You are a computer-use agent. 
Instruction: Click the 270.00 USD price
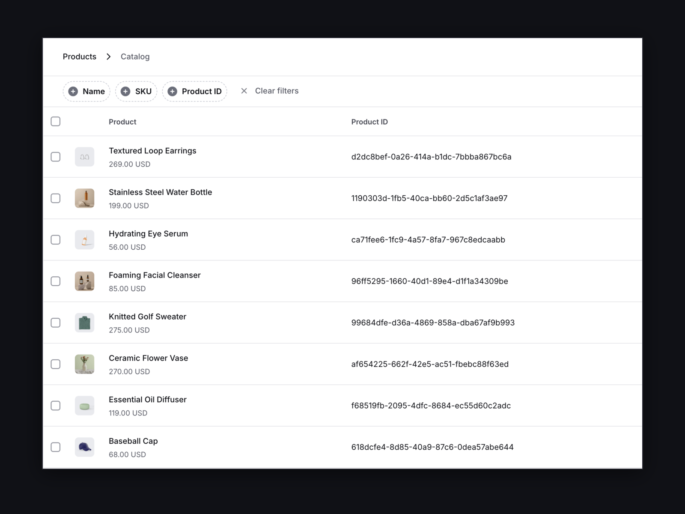[x=129, y=372]
